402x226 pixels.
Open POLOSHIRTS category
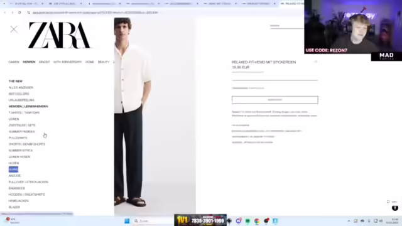pyautogui.click(x=18, y=138)
